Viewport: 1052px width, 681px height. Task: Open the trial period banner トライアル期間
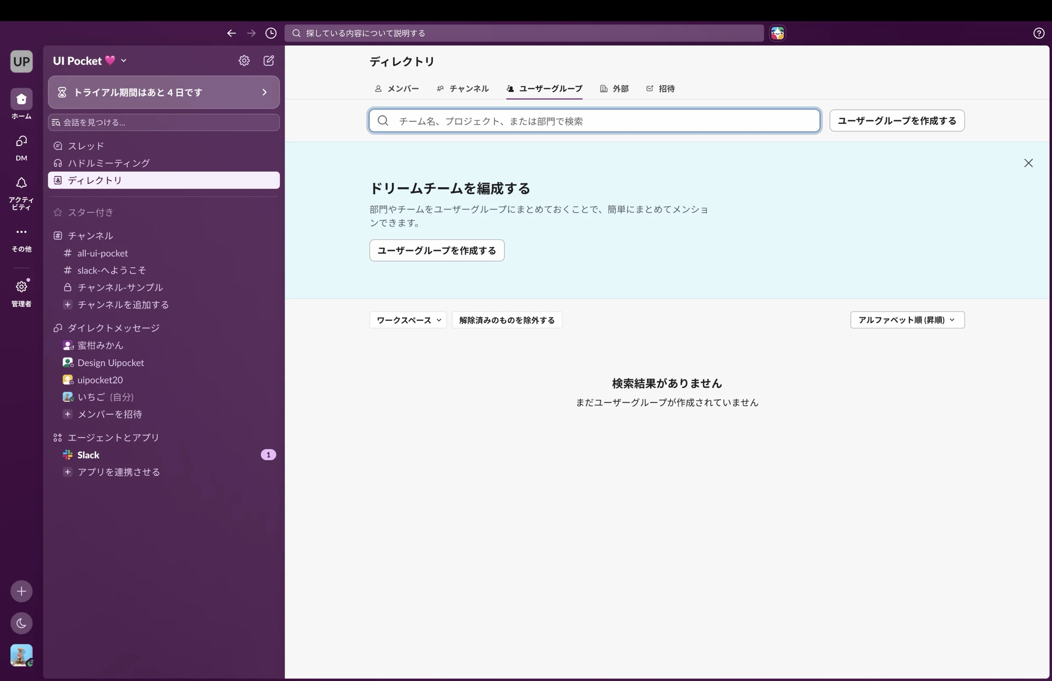click(163, 92)
